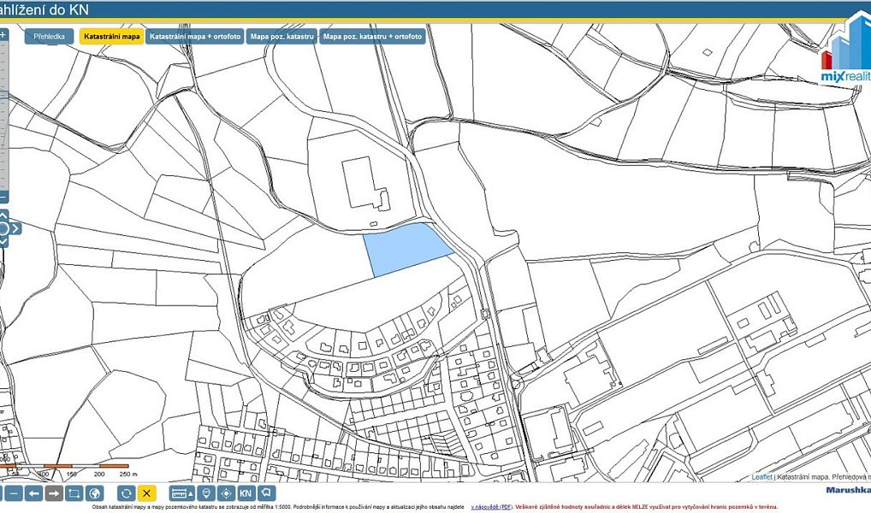This screenshot has height=513, width=871.
Task: Go to next map view (right arrow)
Action: pyautogui.click(x=54, y=493)
